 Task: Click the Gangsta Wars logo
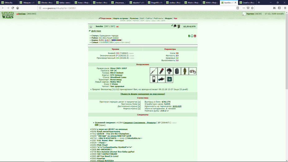8,15
